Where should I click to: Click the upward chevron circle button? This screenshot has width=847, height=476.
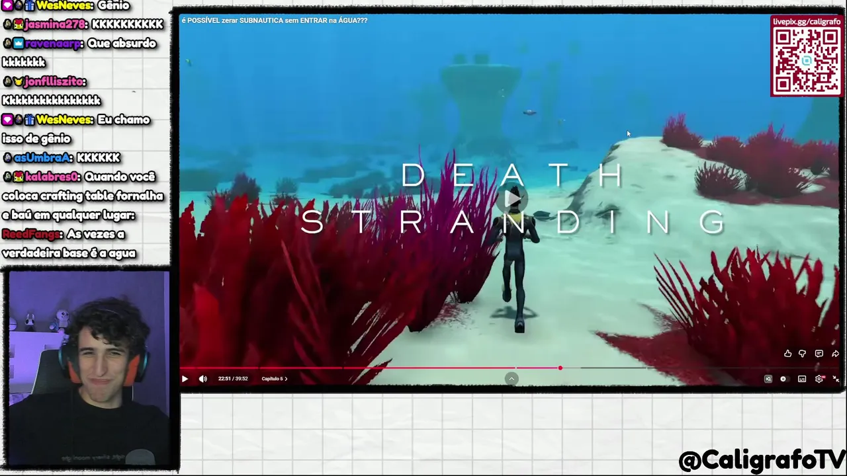point(512,378)
